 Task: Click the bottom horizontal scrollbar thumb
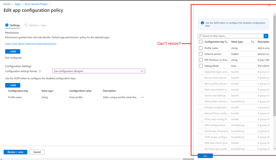[x=188, y=159]
